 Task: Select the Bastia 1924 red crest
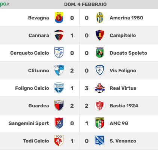click(x=100, y=105)
